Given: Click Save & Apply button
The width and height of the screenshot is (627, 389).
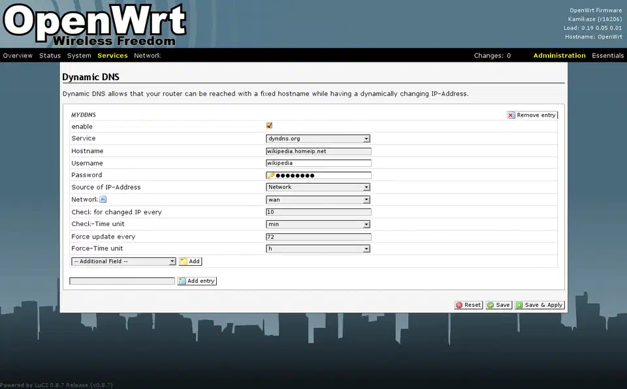Looking at the screenshot, I should pyautogui.click(x=540, y=305).
